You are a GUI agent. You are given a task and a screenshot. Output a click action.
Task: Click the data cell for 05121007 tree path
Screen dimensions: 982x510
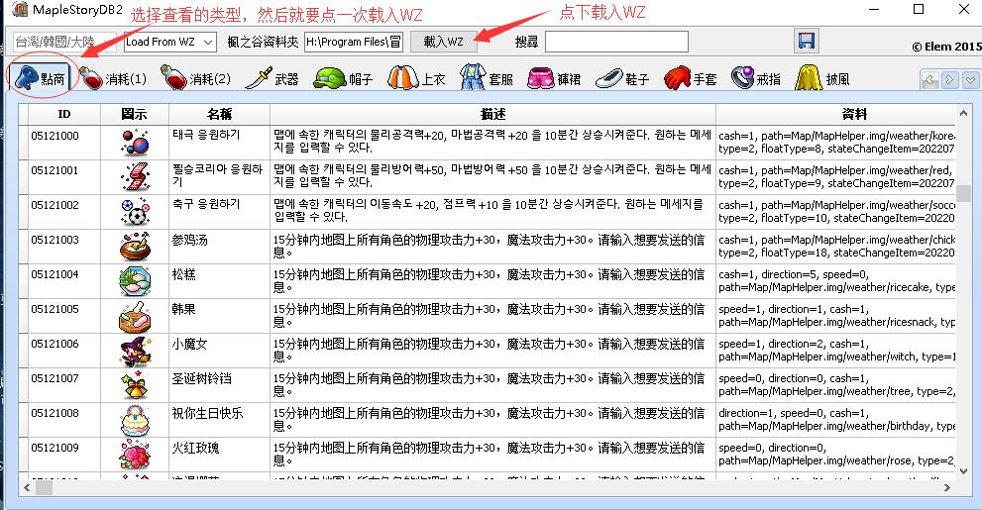tap(836, 385)
